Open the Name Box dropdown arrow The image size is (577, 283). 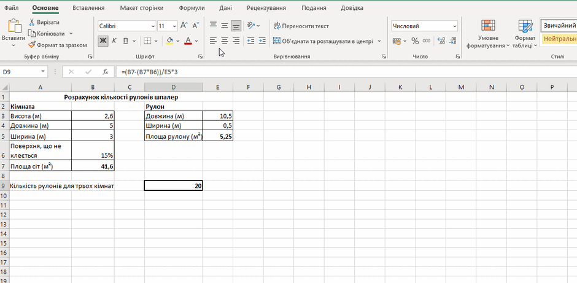click(44, 72)
